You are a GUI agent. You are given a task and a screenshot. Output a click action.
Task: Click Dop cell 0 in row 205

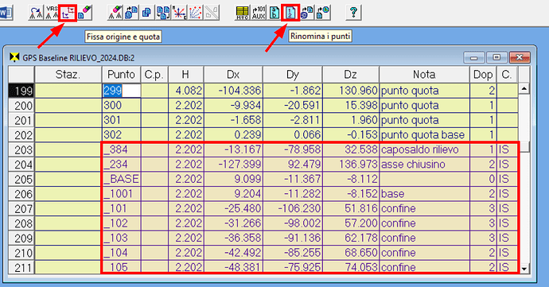[x=483, y=179]
